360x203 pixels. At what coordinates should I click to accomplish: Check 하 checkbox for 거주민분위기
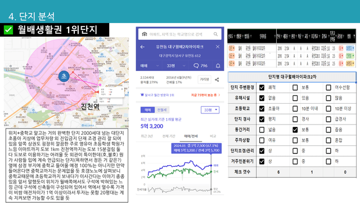tap(328, 161)
